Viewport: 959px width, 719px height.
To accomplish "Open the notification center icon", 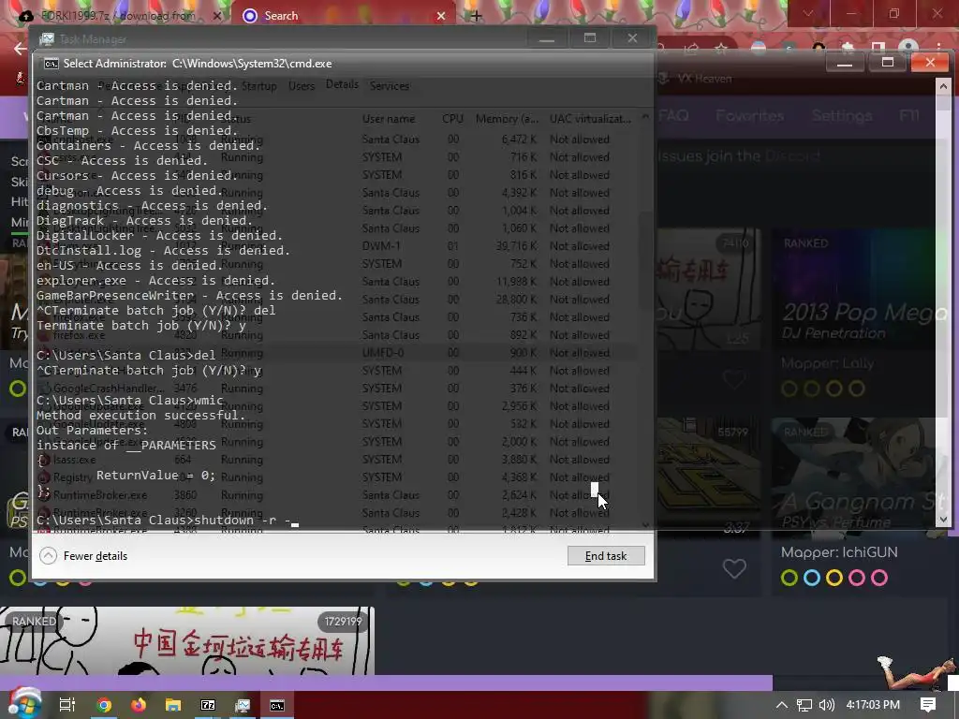I will pyautogui.click(x=928, y=705).
